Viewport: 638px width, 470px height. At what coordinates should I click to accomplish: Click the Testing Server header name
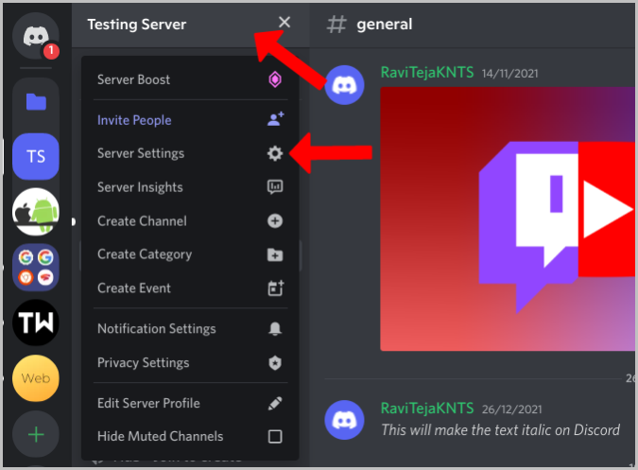click(x=137, y=25)
